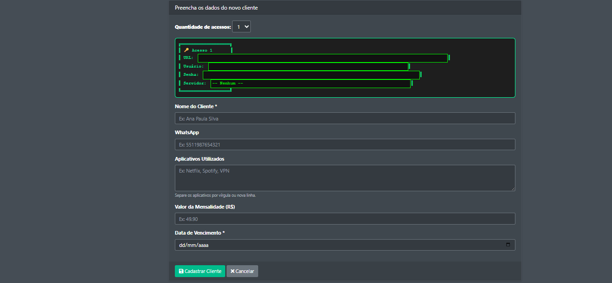Click the floppy disk icon on Cadastrar Cliente
This screenshot has width=612, height=283.
point(181,271)
